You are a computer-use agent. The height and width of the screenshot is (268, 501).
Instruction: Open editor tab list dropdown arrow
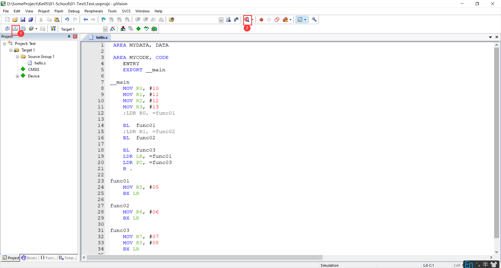pos(490,37)
